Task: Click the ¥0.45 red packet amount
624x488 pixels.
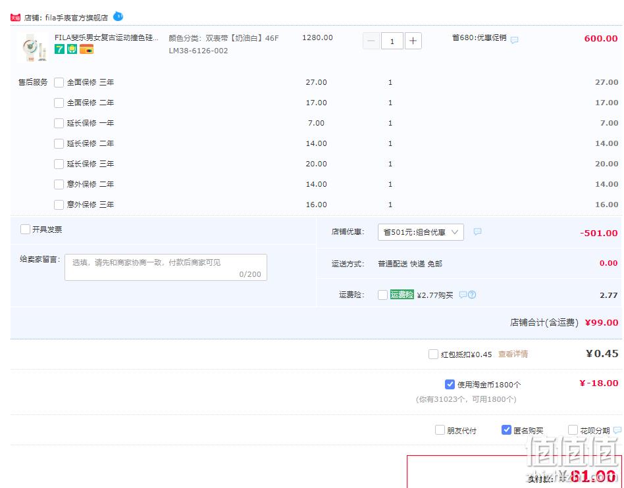Action: [x=602, y=353]
